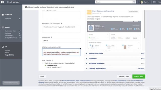Screen dimensions: 161x90
Task: Click the Ad section icon
Action: pyautogui.click(x=3, y=47)
